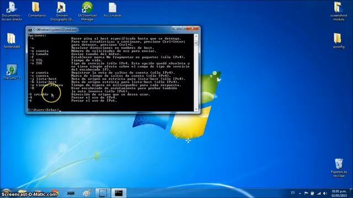The height and width of the screenshot is (198, 353).
Task: Click the '-r cuenta' option text
Action: pyautogui.click(x=39, y=73)
